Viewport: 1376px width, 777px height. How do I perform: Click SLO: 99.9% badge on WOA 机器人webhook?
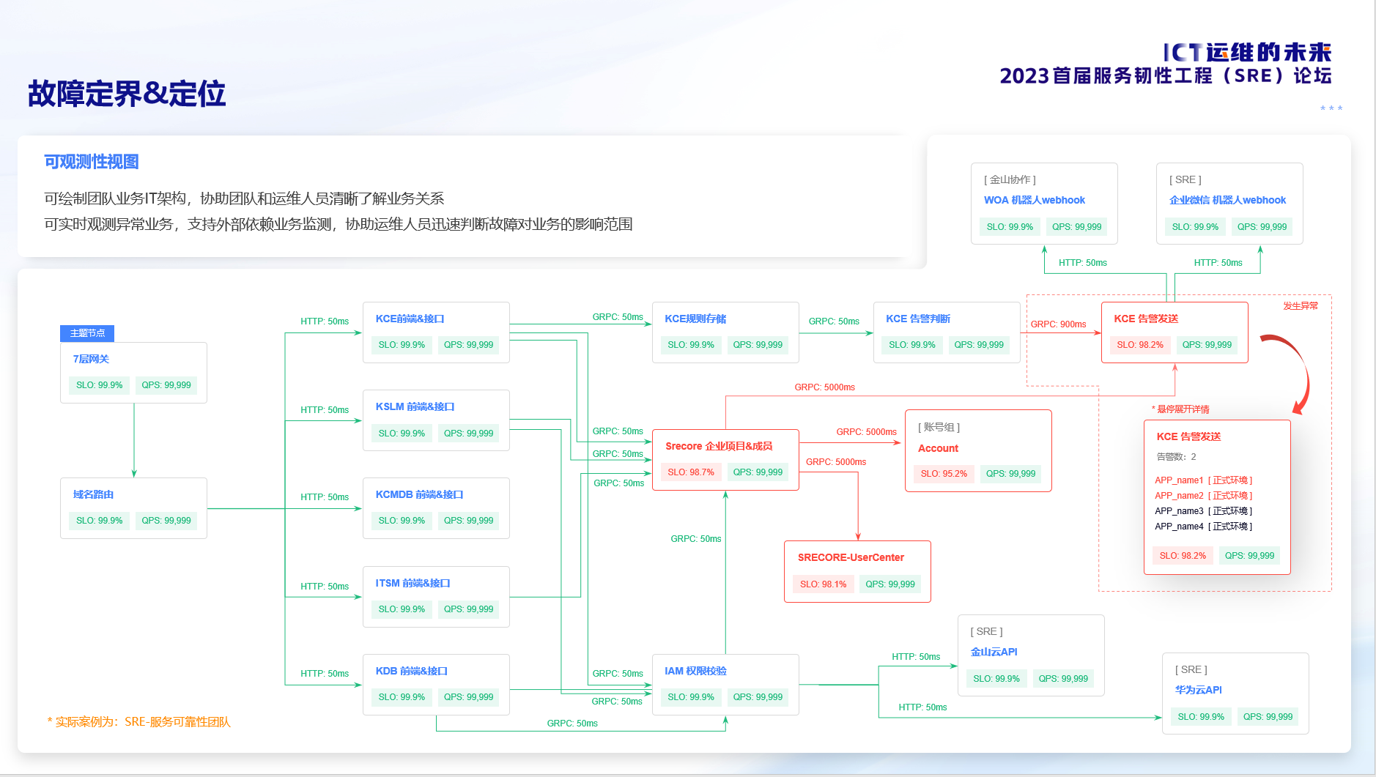(x=1010, y=227)
